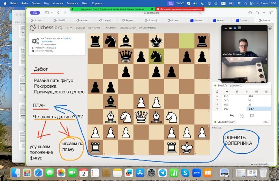Open the ИНСТРУМЕНТЫ menu on lichess

click(148, 27)
